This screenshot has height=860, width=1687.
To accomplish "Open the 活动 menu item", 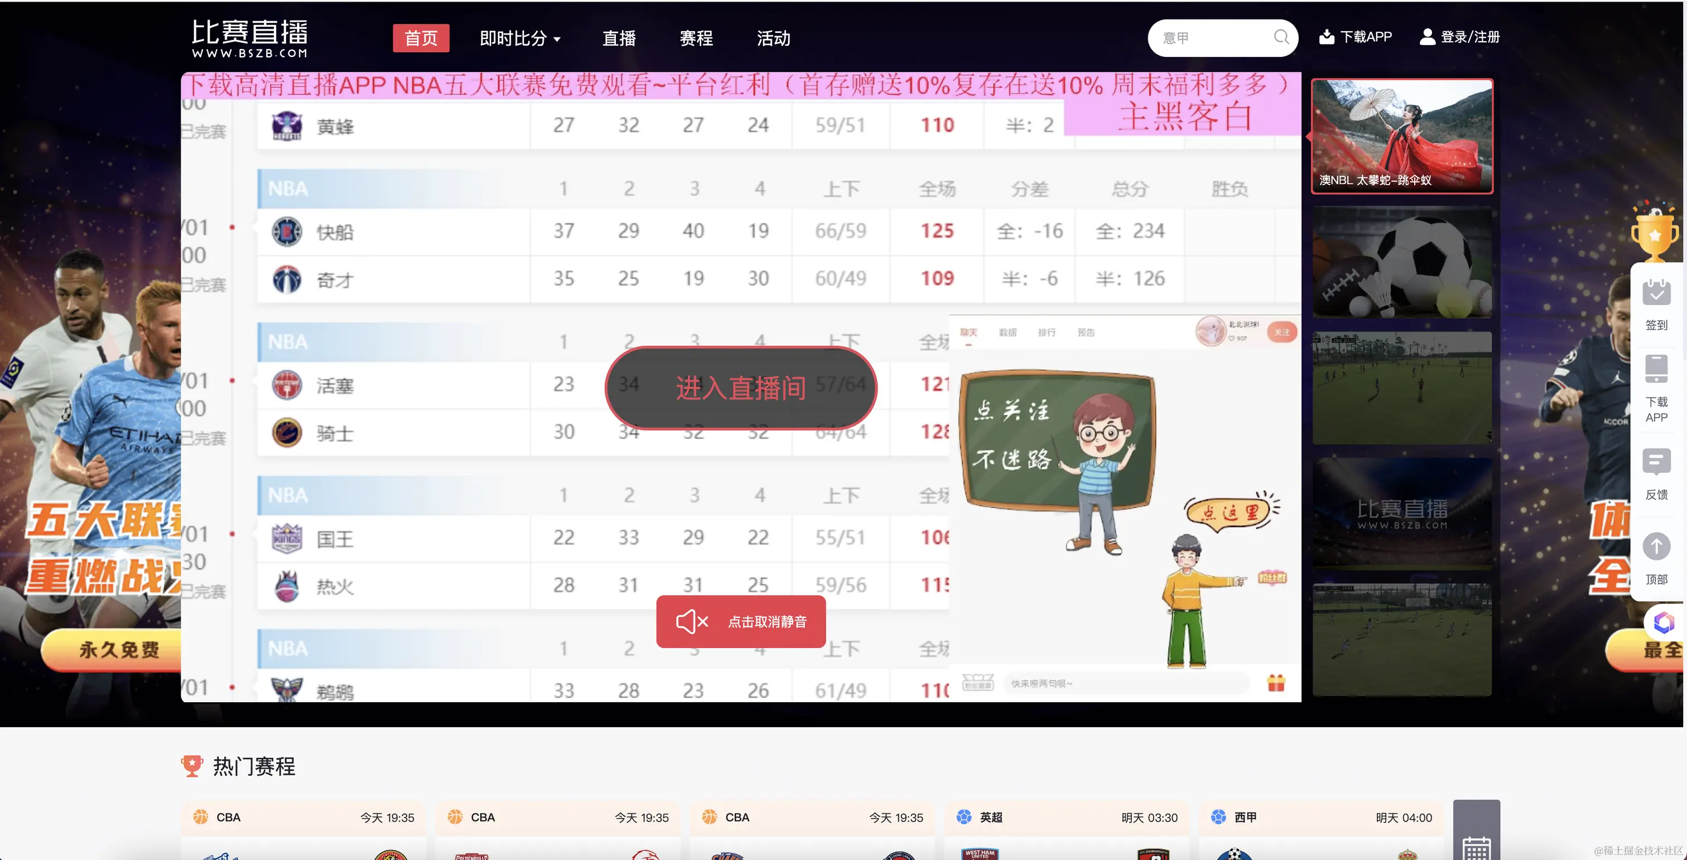I will (773, 38).
